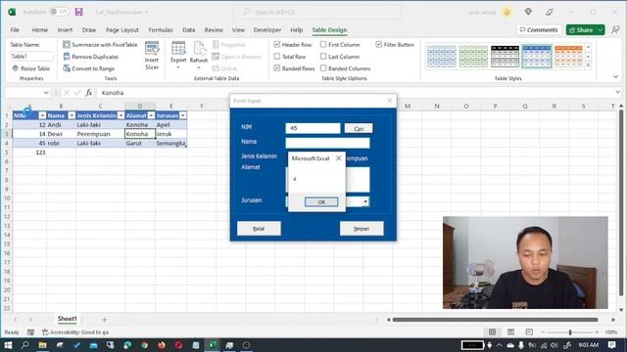The image size is (627, 352).
Task: Select the green table style thumbnail
Action: pyautogui.click(x=473, y=57)
